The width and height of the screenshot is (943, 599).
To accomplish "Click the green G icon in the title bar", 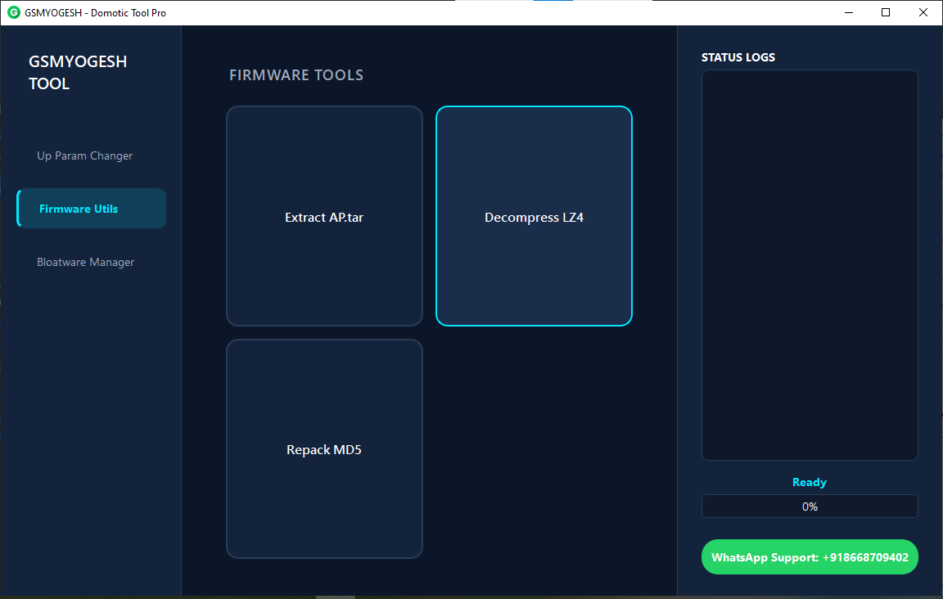I will pos(13,12).
